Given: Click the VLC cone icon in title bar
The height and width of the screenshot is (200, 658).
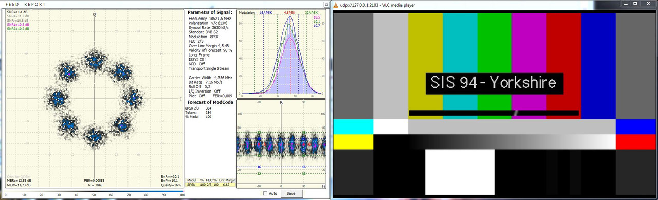Looking at the screenshot, I should (336, 5).
